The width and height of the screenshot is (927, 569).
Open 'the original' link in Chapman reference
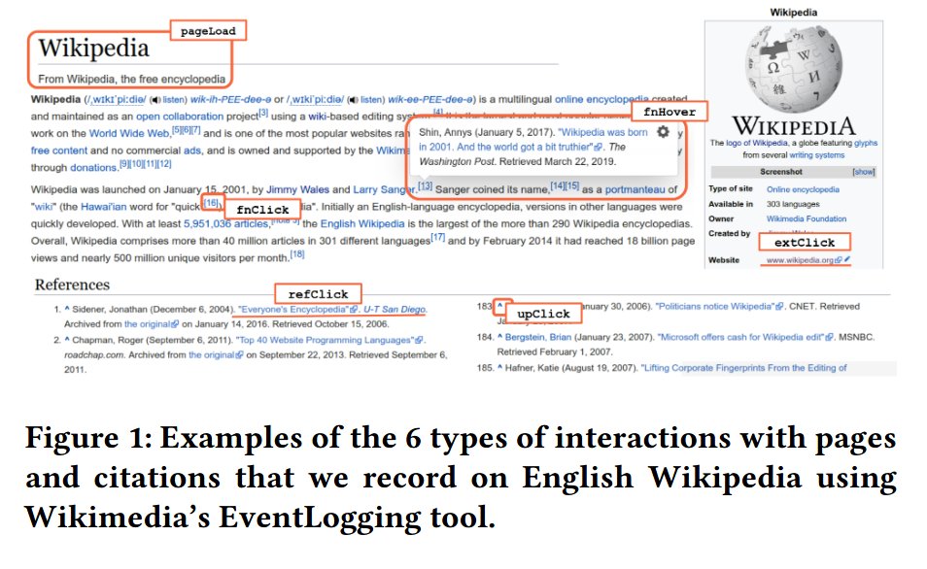coord(212,354)
